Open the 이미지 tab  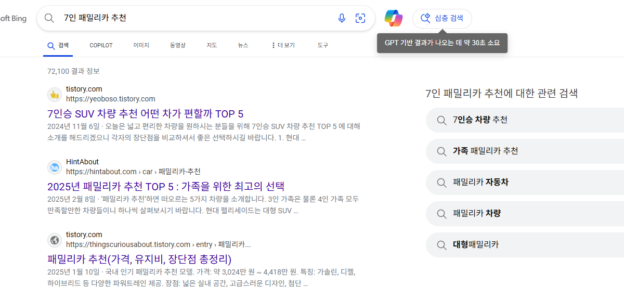click(x=141, y=45)
